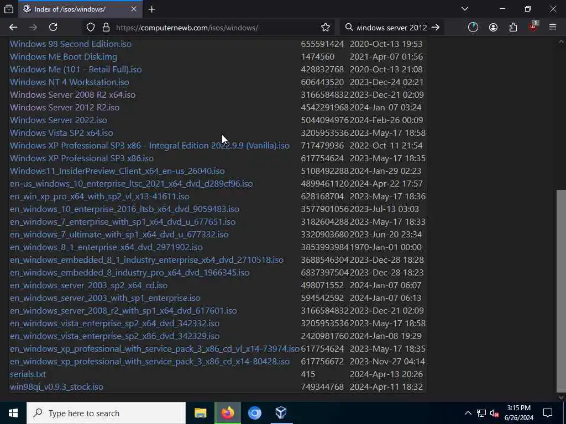
Task: Open the Firefox hamburger menu
Action: [x=553, y=28]
